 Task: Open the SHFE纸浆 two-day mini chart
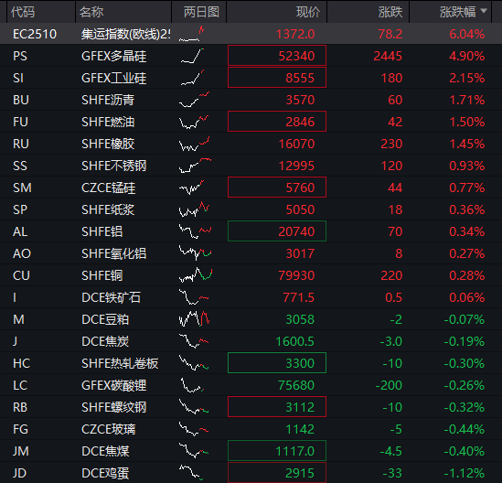pyautogui.click(x=194, y=209)
